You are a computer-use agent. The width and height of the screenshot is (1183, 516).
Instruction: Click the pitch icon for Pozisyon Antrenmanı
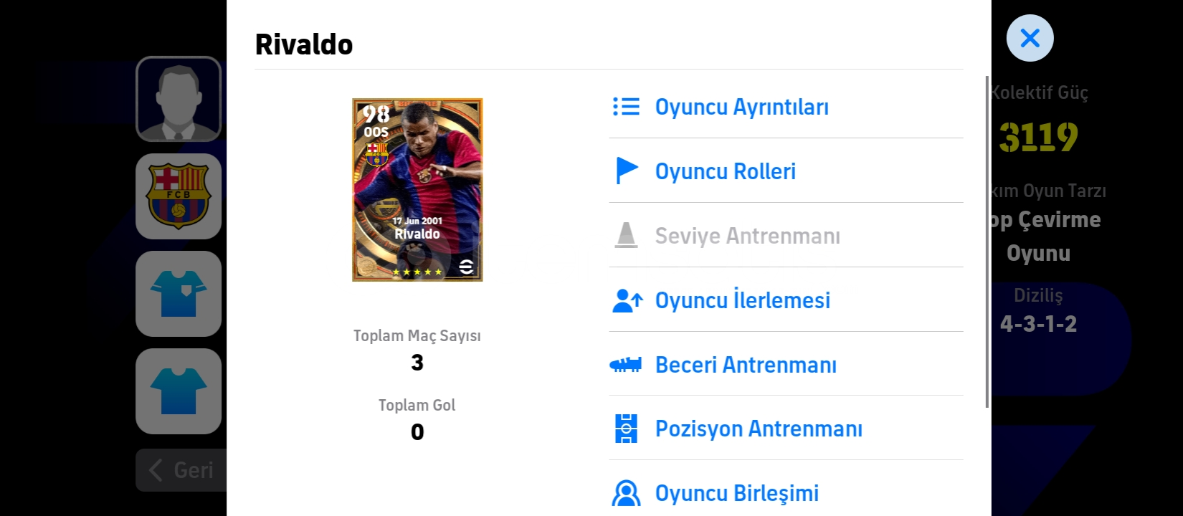click(x=626, y=429)
